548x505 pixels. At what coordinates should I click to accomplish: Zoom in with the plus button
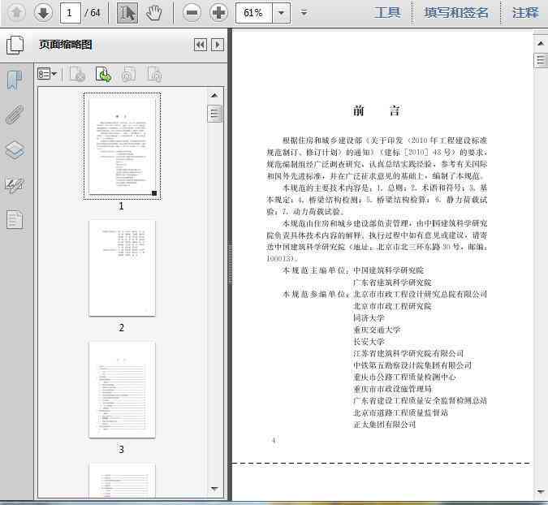coord(218,13)
